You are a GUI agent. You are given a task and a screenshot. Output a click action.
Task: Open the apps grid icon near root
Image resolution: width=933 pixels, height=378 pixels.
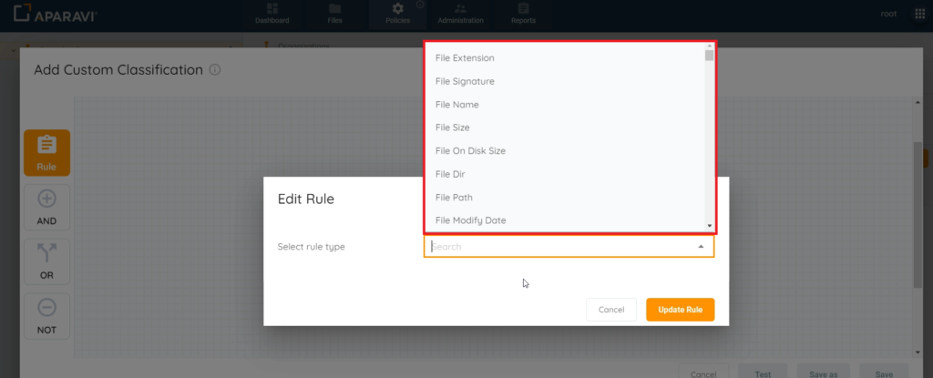920,14
